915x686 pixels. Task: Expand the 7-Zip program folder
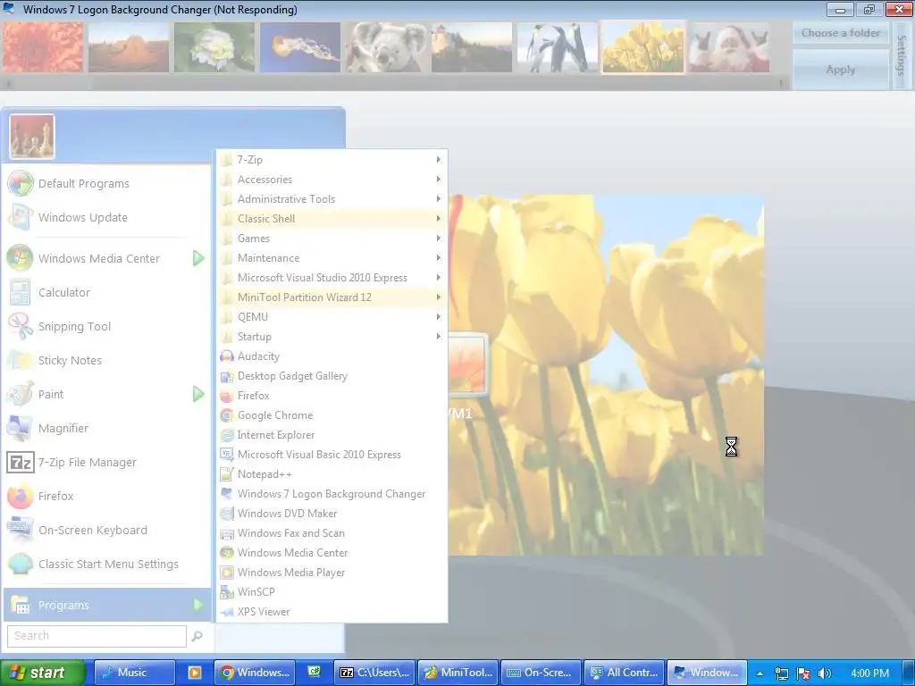point(332,159)
